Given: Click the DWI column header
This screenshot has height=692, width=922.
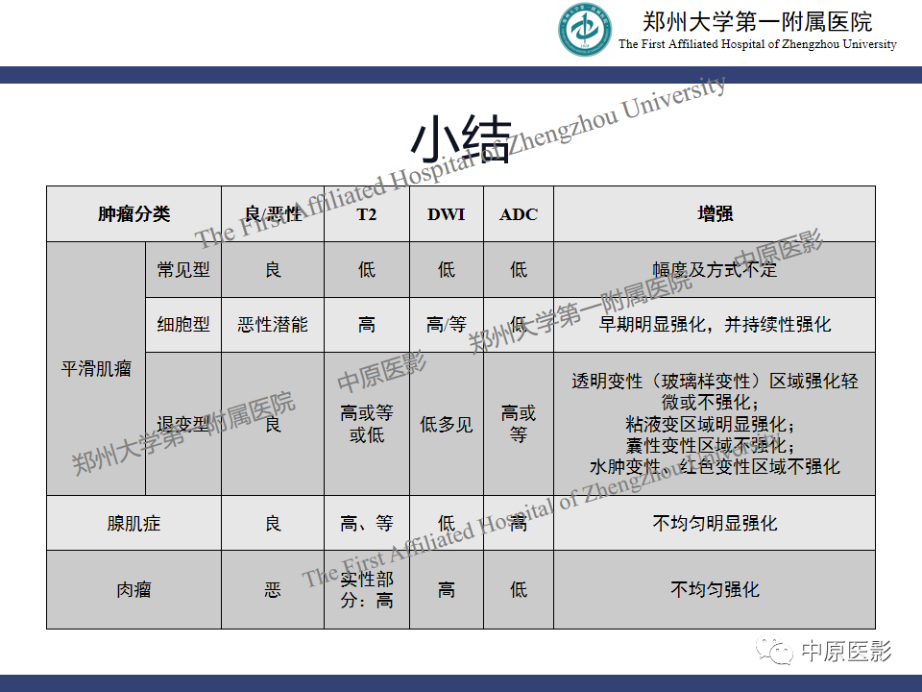Looking at the screenshot, I should (x=447, y=214).
